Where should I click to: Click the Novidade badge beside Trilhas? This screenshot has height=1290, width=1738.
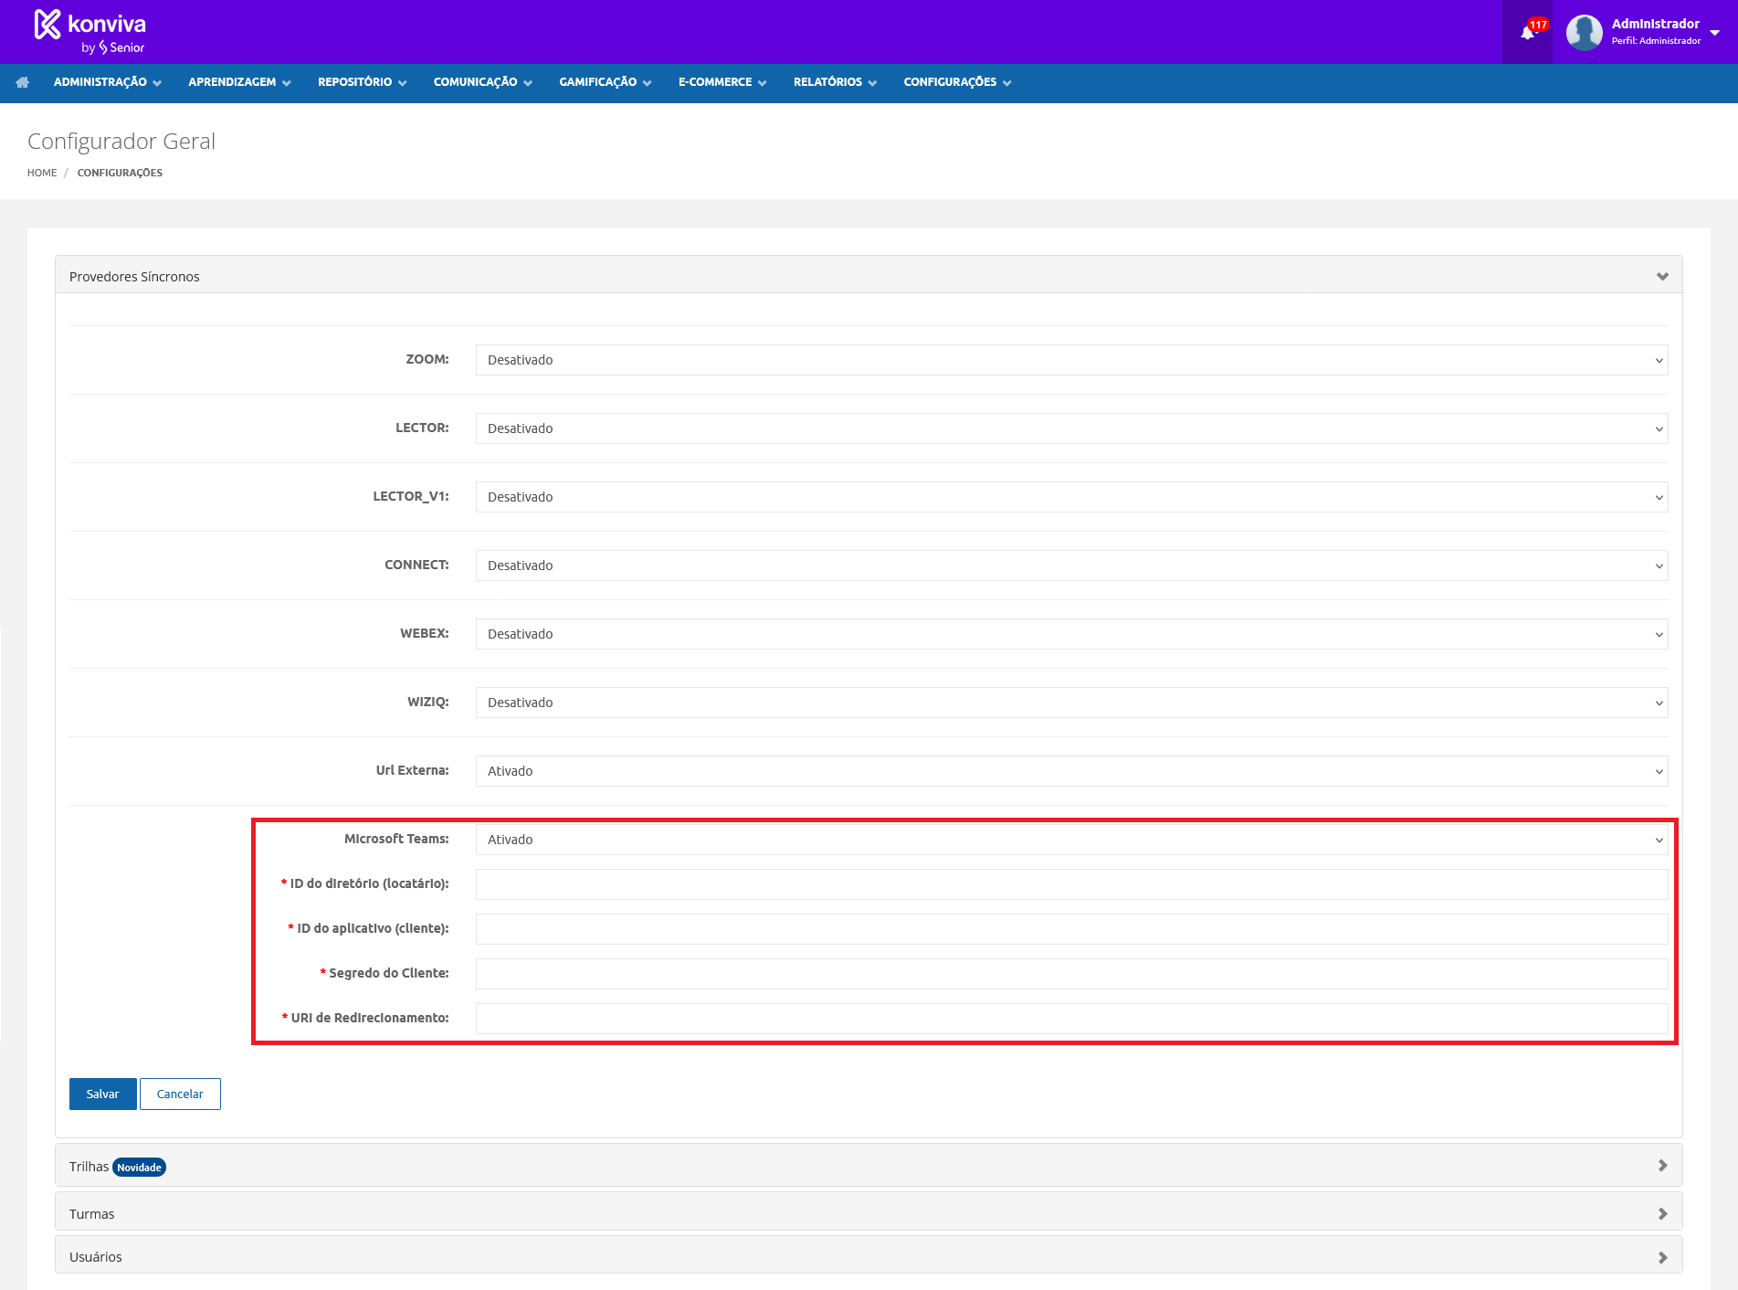coord(139,1168)
